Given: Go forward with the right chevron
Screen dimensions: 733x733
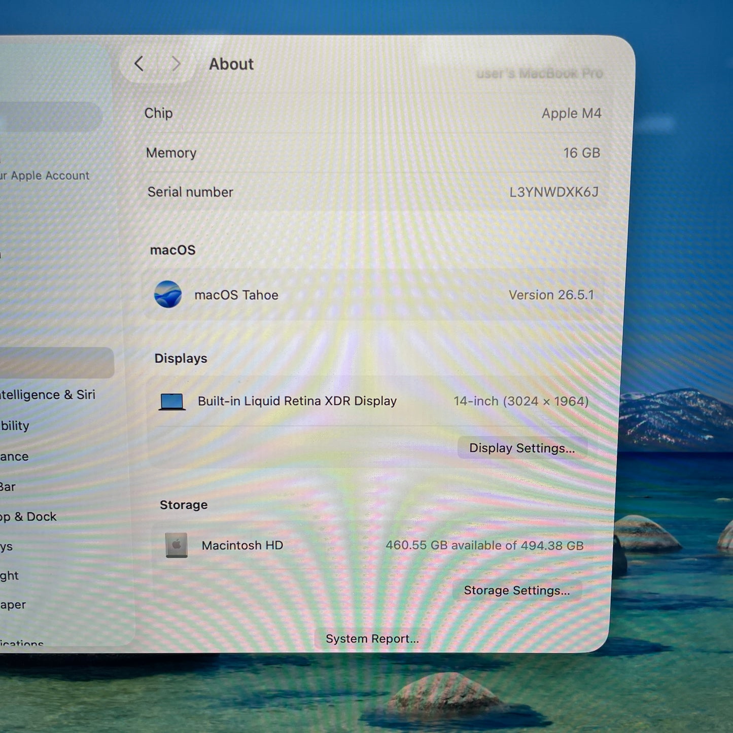Looking at the screenshot, I should tap(176, 64).
